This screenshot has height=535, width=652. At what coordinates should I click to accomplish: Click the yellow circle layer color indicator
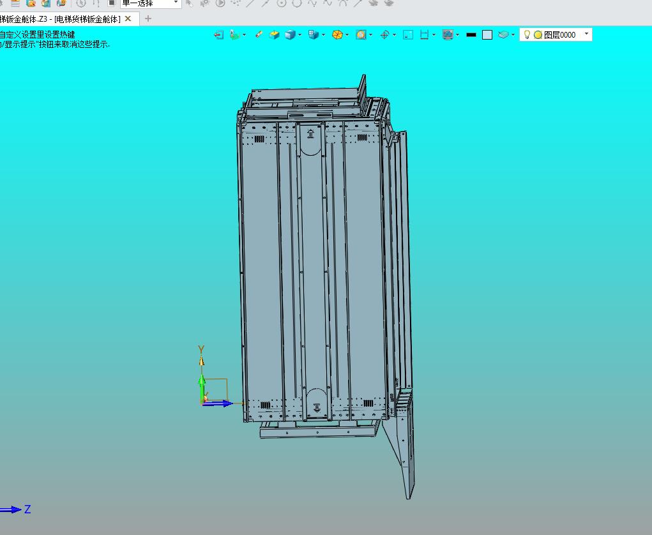click(x=538, y=35)
